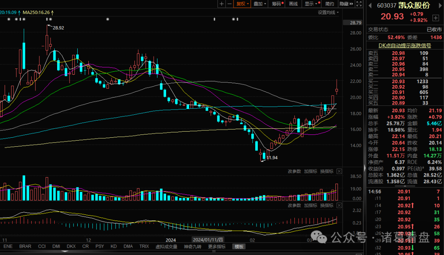Close the MACD indicator panel
444x255 pixels.
pos(339,205)
